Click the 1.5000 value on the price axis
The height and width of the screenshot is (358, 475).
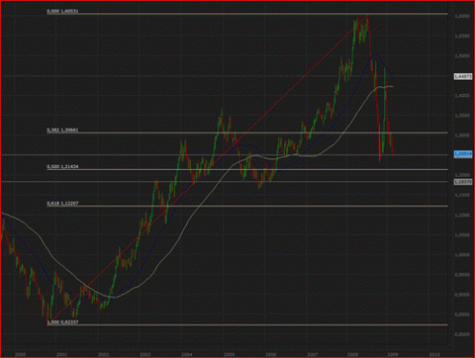[x=463, y=56]
